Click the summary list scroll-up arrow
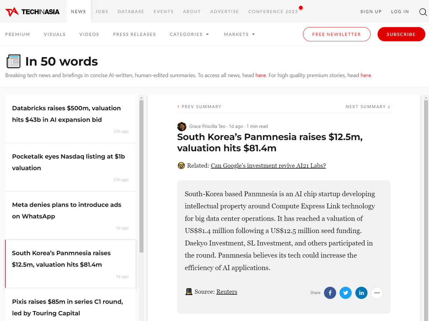This screenshot has height=321, width=429. click(x=141, y=98)
